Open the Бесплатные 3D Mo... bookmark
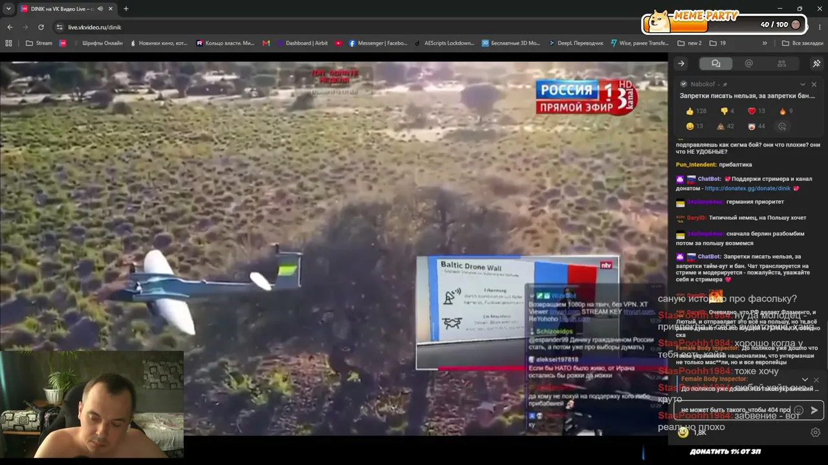828x465 pixels. click(x=511, y=43)
